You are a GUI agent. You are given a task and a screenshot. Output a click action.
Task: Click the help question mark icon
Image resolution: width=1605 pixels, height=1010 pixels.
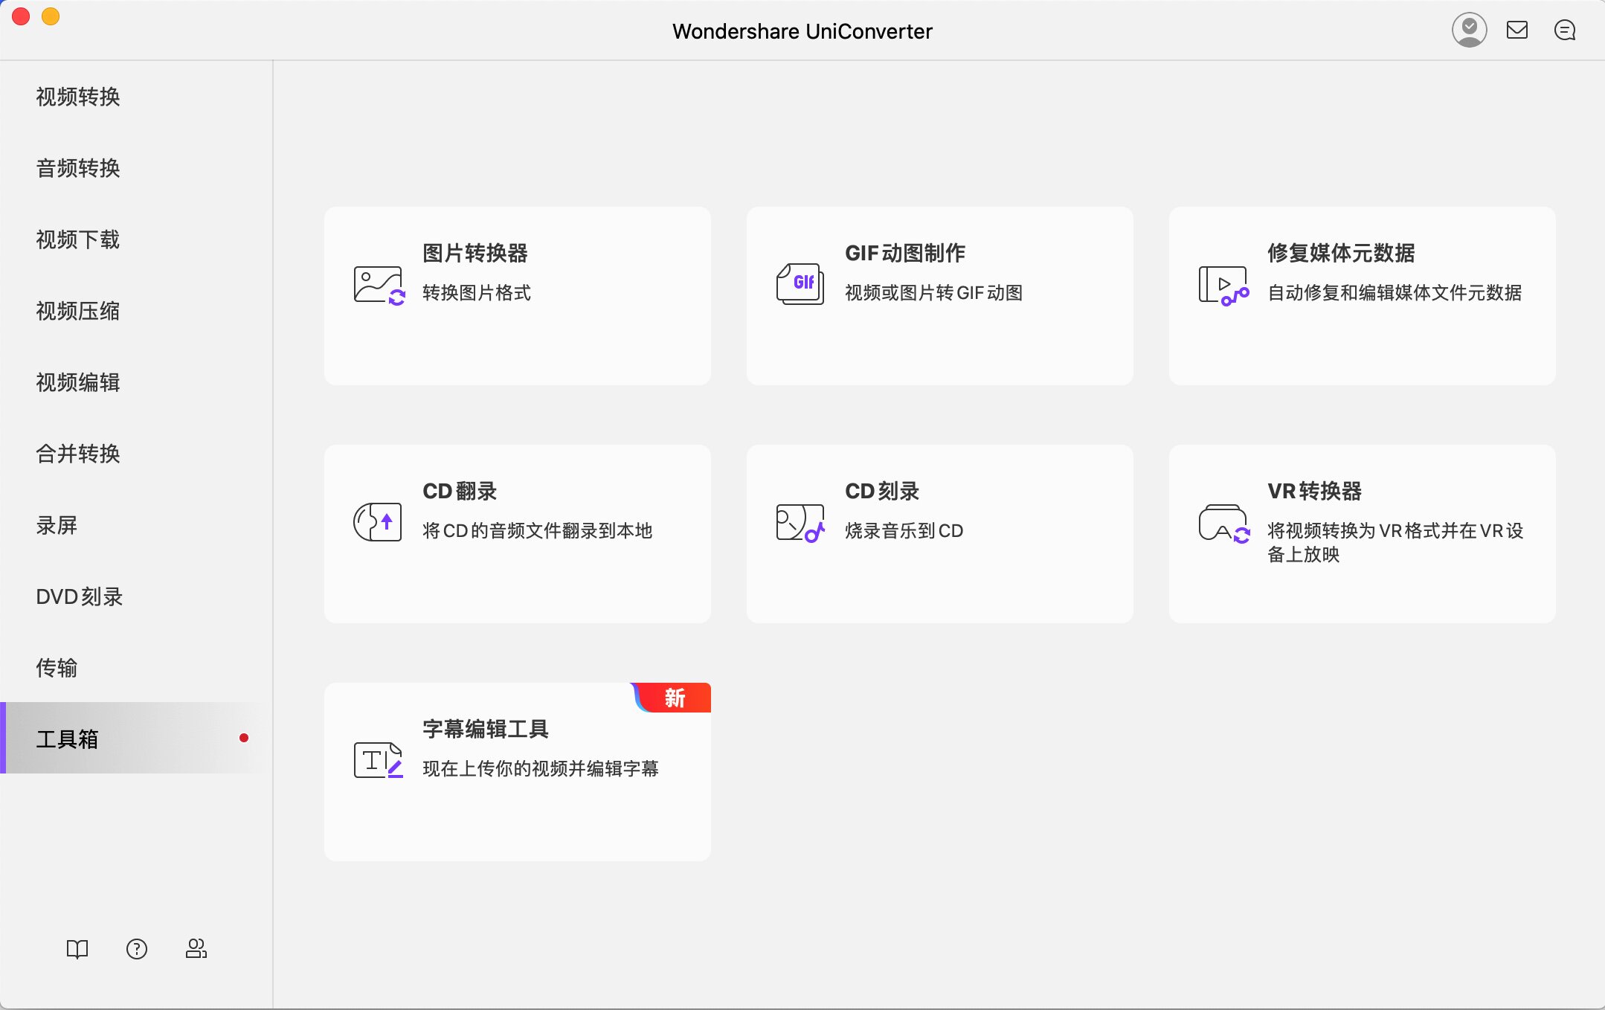point(137,950)
